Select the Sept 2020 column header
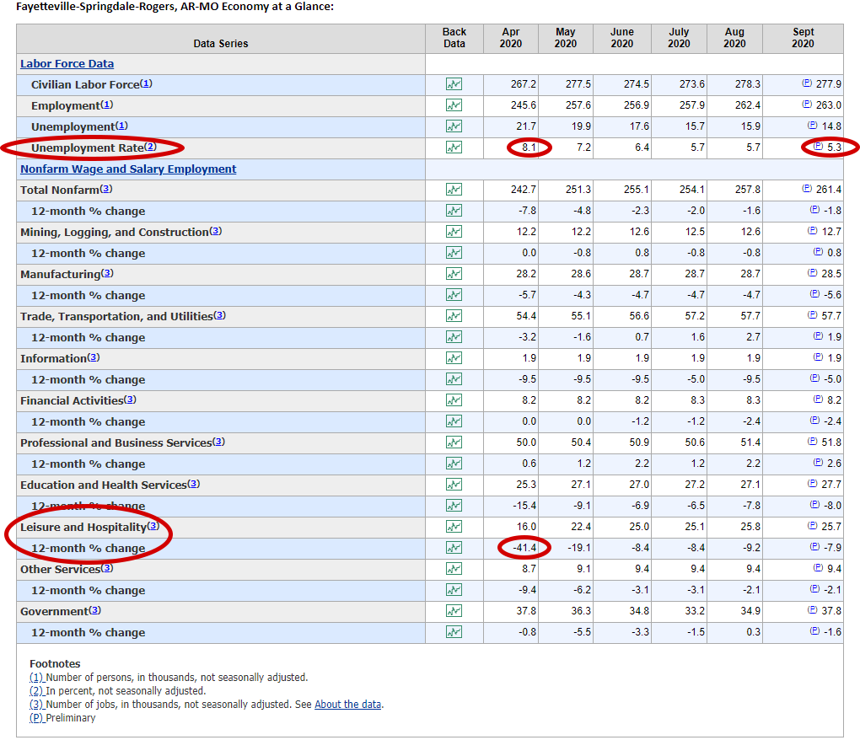 (803, 39)
